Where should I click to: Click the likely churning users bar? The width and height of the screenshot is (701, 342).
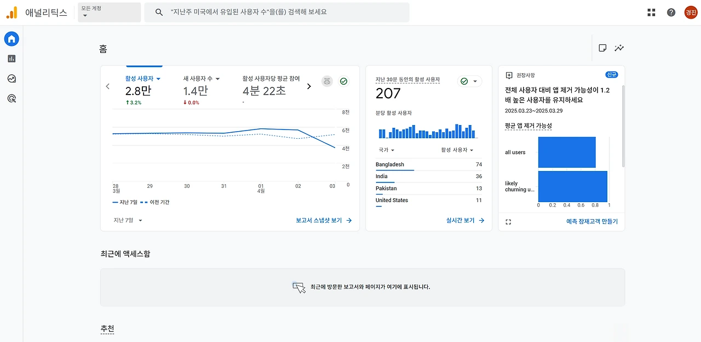[x=573, y=186]
